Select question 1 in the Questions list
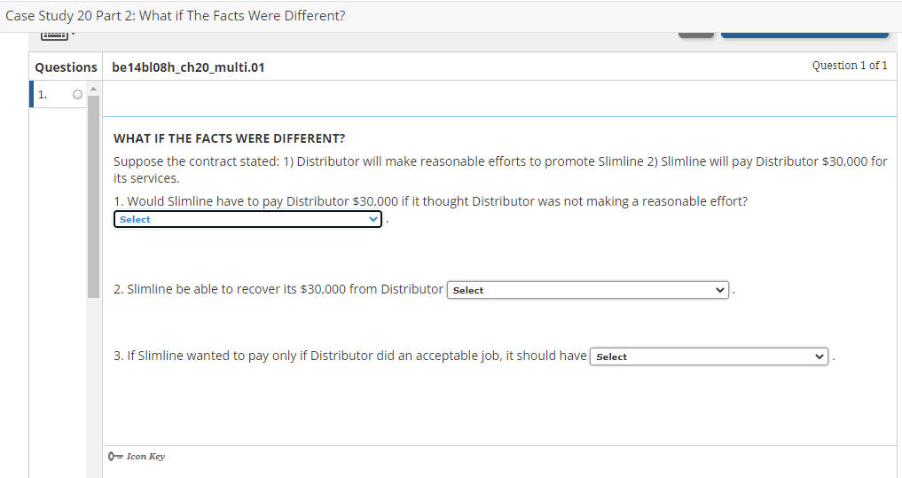Viewport: 902px width, 478px height. tap(58, 94)
